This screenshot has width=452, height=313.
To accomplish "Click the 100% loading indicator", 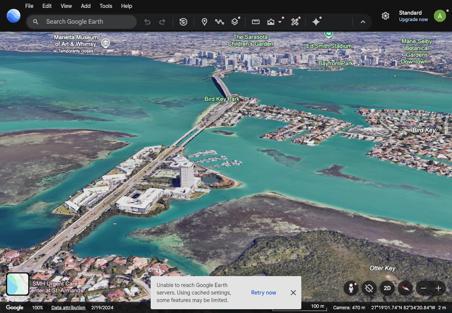I will pyautogui.click(x=38, y=308).
